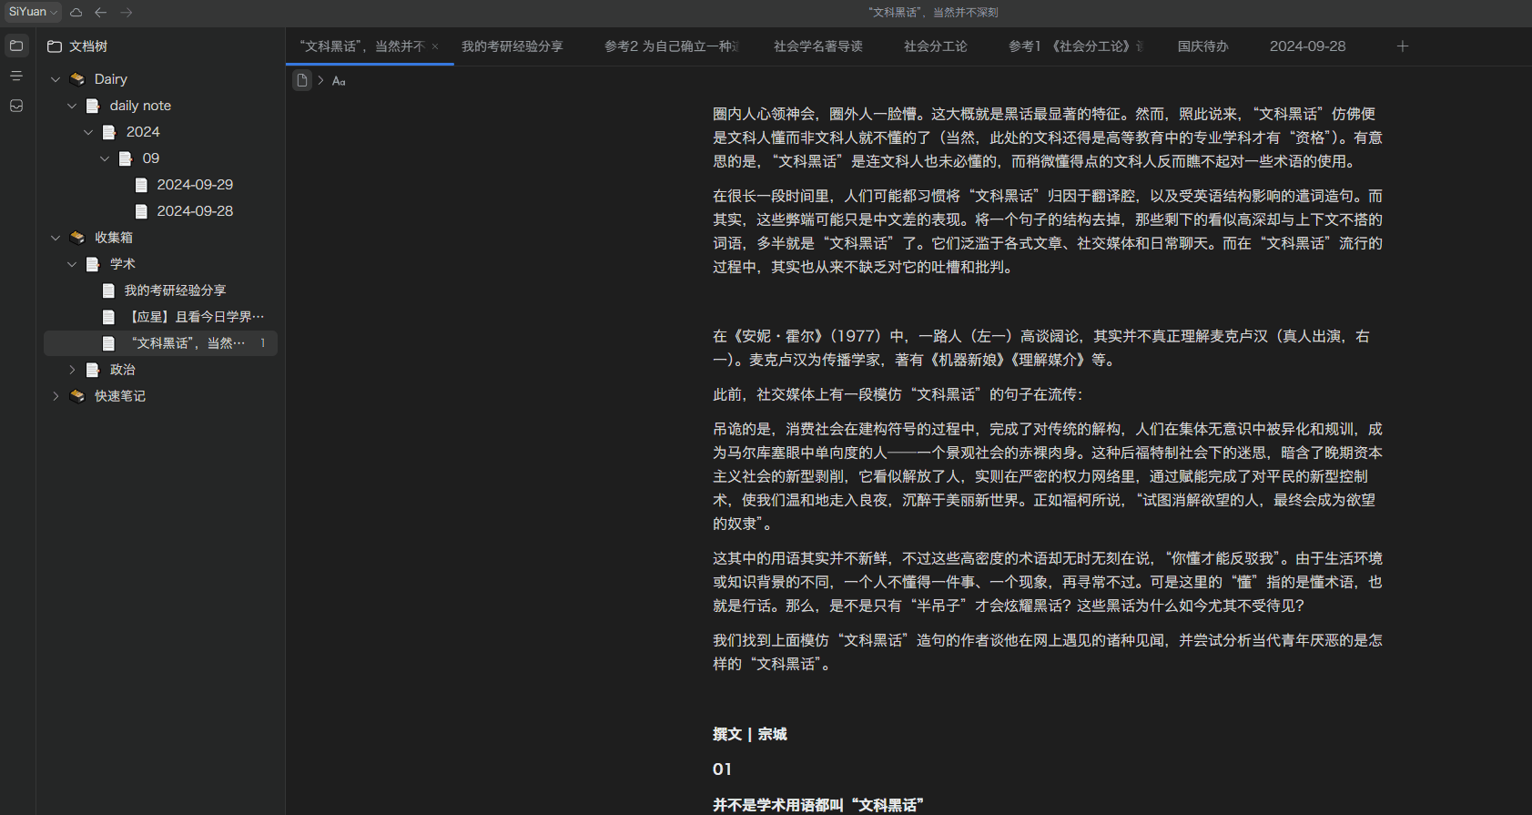Click the "01" section heading
Screen dimensions: 1532x815
coord(722,769)
